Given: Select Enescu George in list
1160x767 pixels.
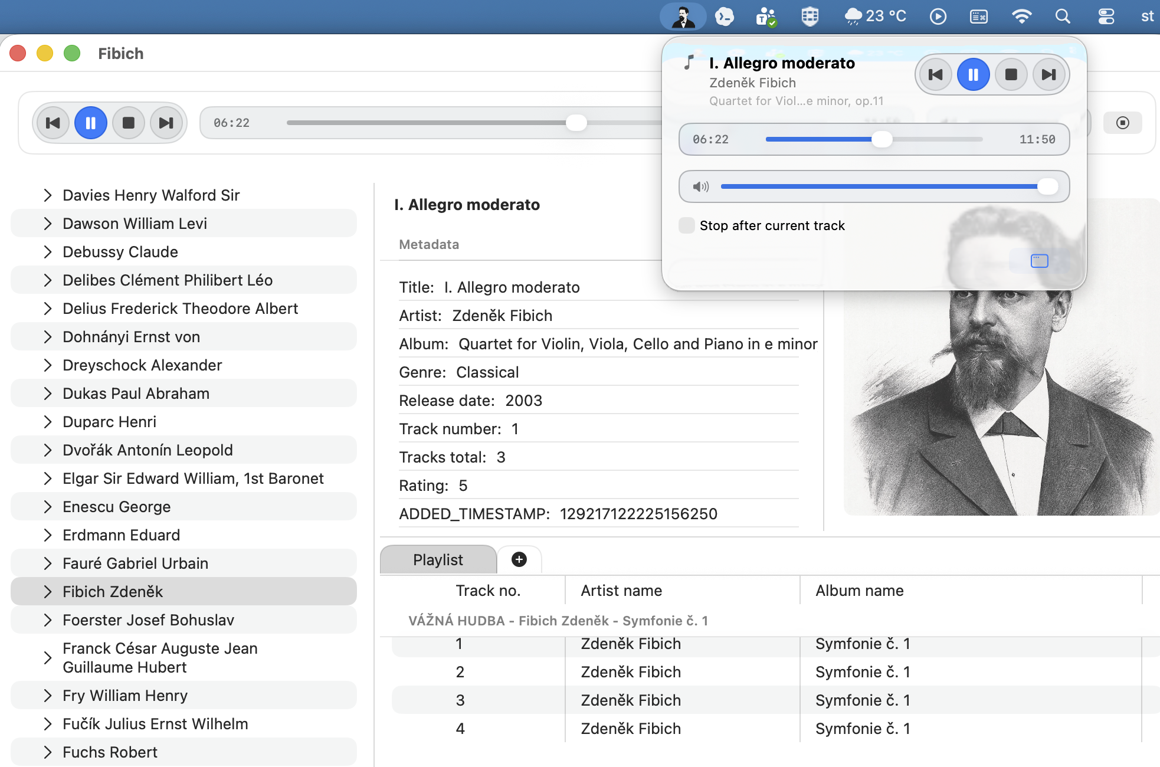Looking at the screenshot, I should click(x=183, y=507).
